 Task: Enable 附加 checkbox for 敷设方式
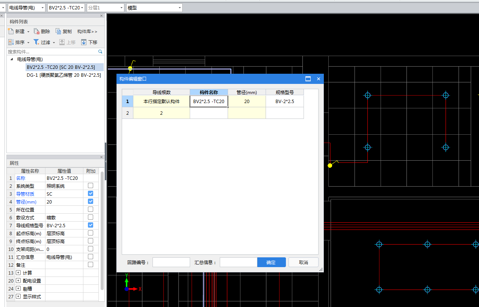[x=91, y=217]
